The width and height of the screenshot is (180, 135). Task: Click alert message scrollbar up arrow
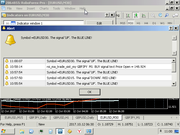[174, 38]
